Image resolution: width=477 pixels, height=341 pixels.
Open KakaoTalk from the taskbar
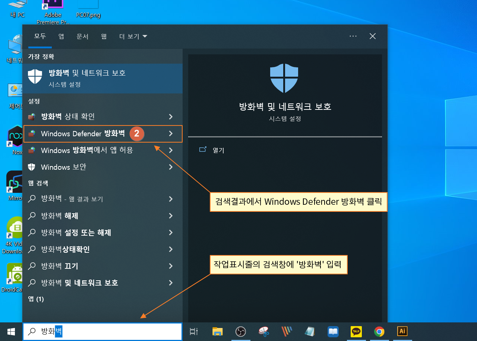coord(356,331)
